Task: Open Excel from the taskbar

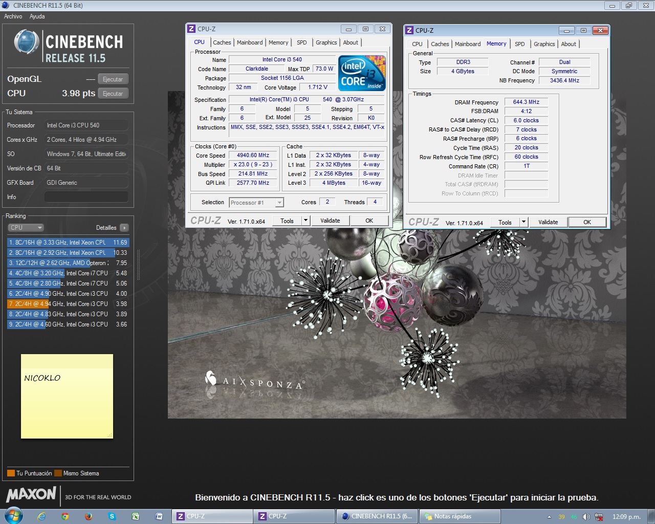Action: [136, 516]
